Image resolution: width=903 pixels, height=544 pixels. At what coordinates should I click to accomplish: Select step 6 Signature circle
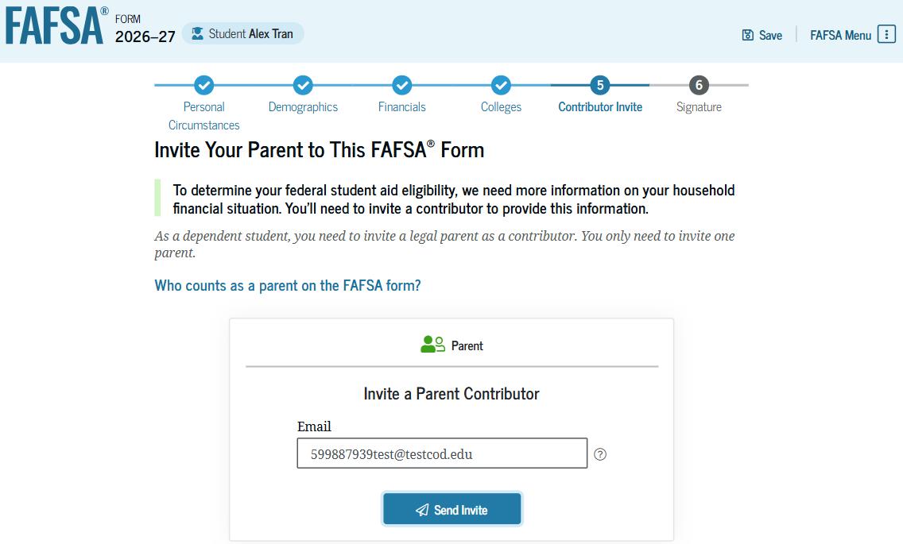[x=699, y=85]
